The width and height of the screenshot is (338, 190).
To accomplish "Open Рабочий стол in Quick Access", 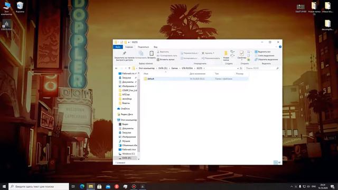I will point(128,73).
